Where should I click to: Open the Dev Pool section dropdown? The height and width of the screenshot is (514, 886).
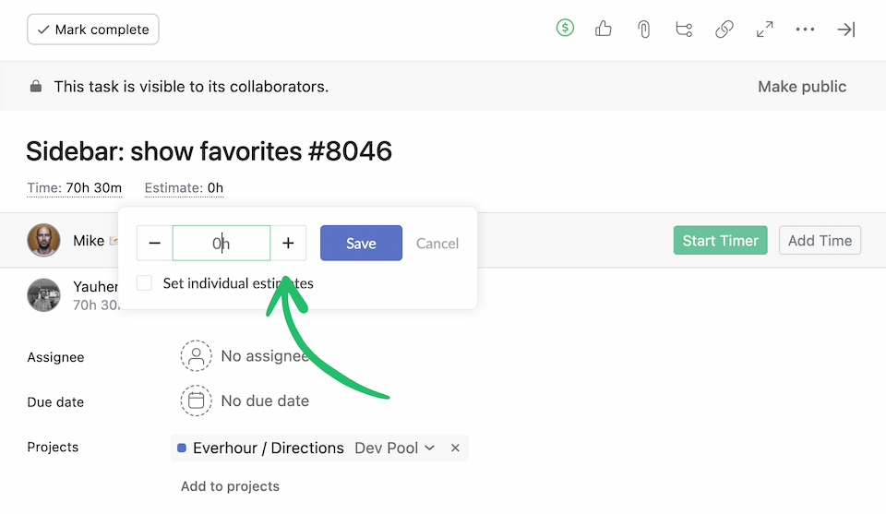394,448
